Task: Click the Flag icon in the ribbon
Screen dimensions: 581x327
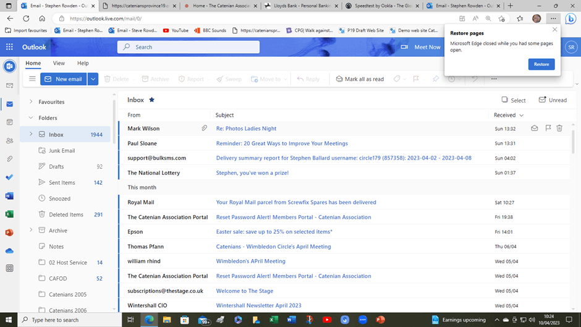Action: tap(416, 79)
